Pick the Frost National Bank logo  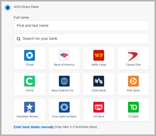(x=64, y=107)
